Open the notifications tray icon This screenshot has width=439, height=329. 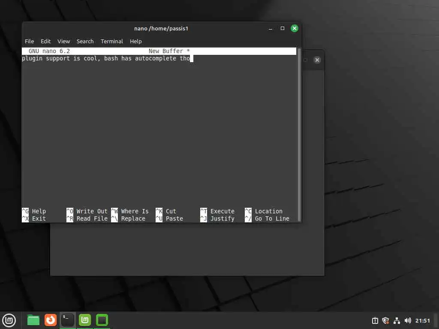pyautogui.click(x=375, y=320)
